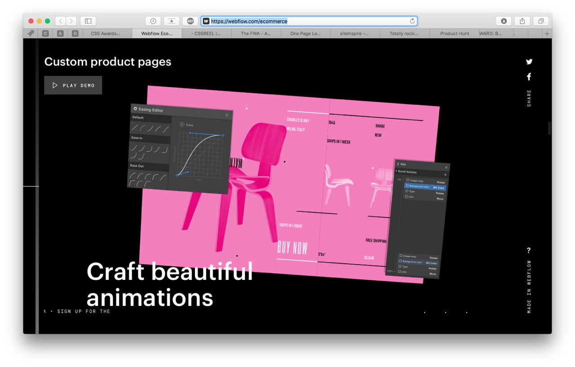Click the Play Demo button

[x=73, y=85]
